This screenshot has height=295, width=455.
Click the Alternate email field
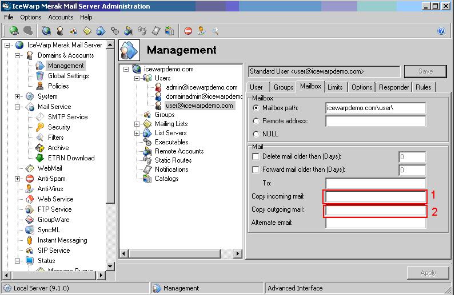(376, 223)
